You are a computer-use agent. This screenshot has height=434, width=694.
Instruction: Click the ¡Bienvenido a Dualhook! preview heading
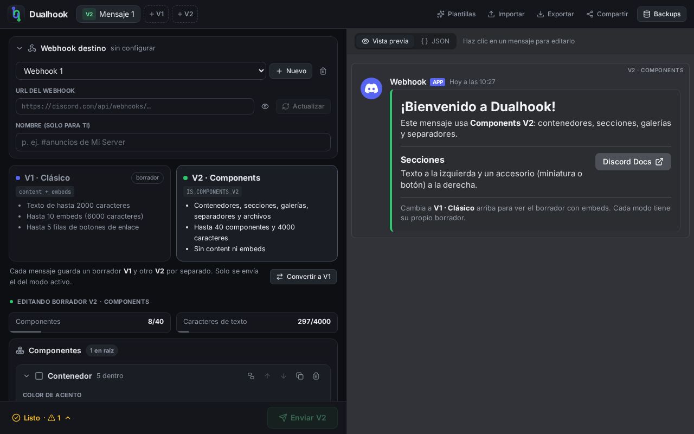coord(478,106)
